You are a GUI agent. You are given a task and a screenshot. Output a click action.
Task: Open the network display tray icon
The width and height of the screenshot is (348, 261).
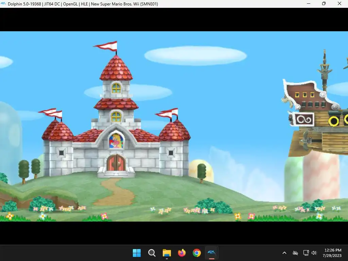pyautogui.click(x=306, y=253)
